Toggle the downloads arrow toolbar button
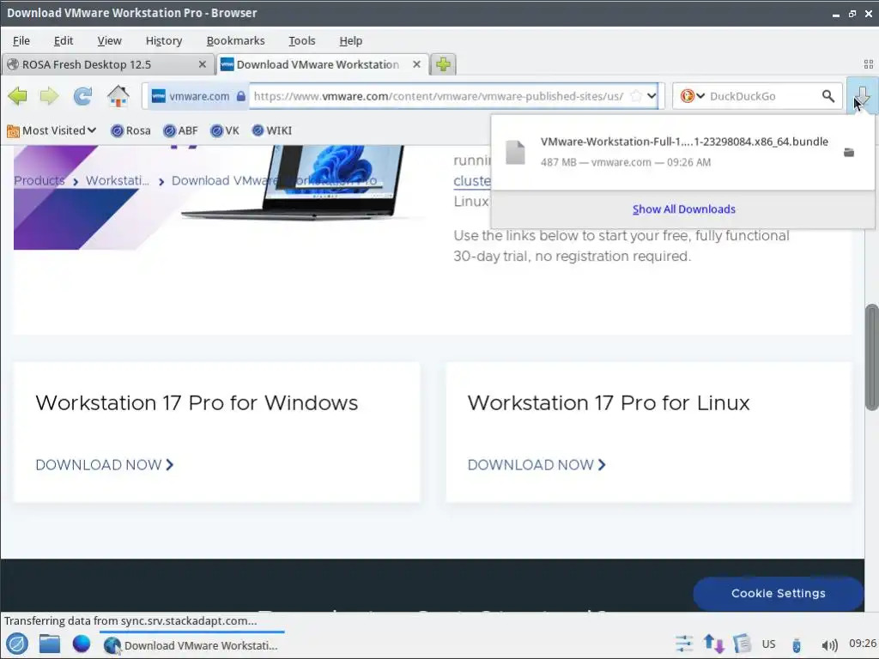The image size is (879, 659). [862, 96]
